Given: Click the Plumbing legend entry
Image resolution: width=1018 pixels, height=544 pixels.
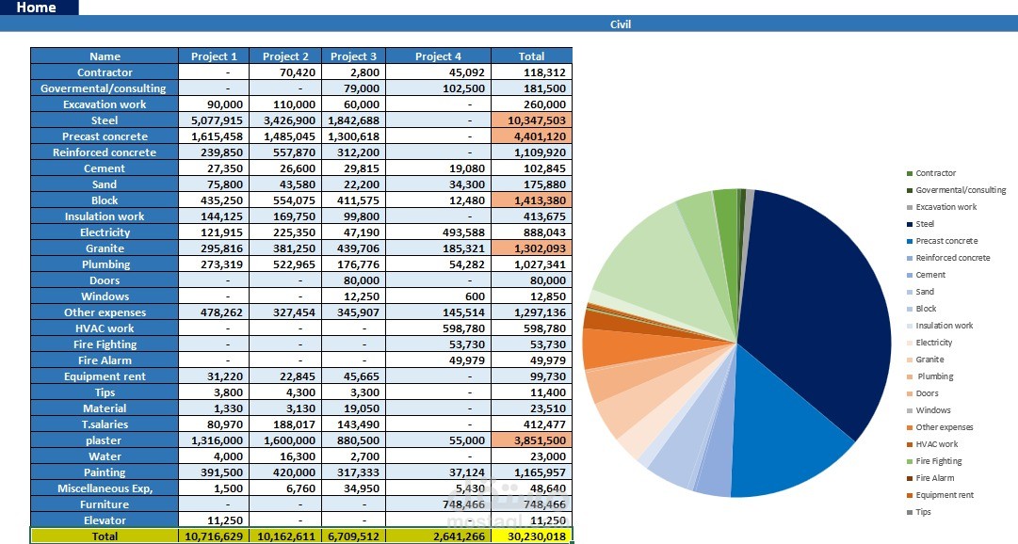Looking at the screenshot, I should [929, 376].
